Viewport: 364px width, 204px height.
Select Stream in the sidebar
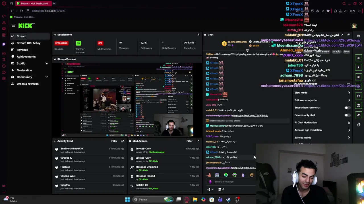(x=29, y=36)
